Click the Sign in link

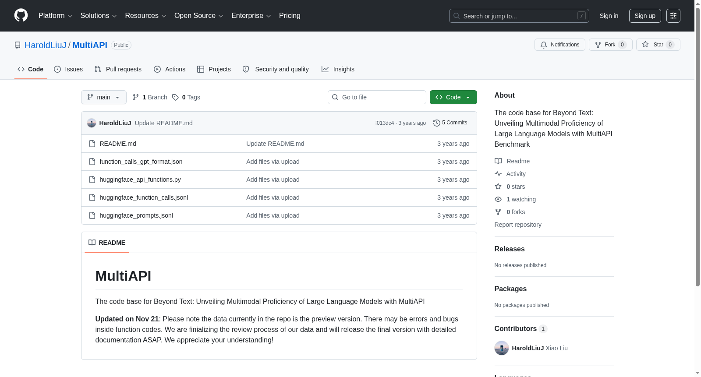pyautogui.click(x=609, y=16)
